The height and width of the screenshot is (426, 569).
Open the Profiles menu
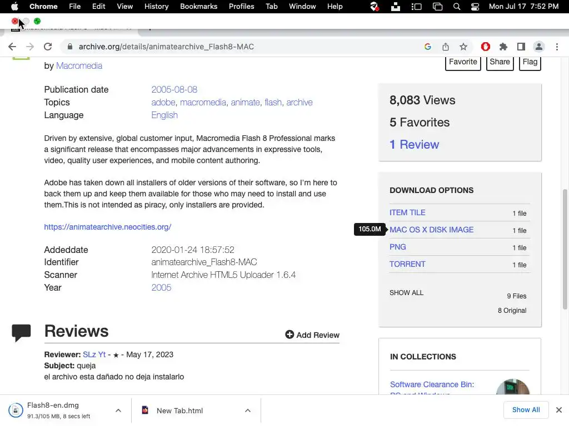pos(242,7)
